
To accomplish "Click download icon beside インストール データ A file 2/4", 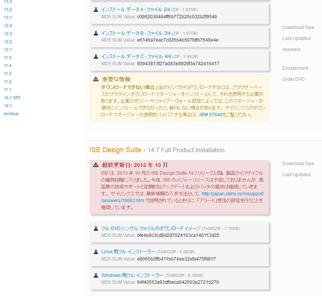I will [x=96, y=10].
